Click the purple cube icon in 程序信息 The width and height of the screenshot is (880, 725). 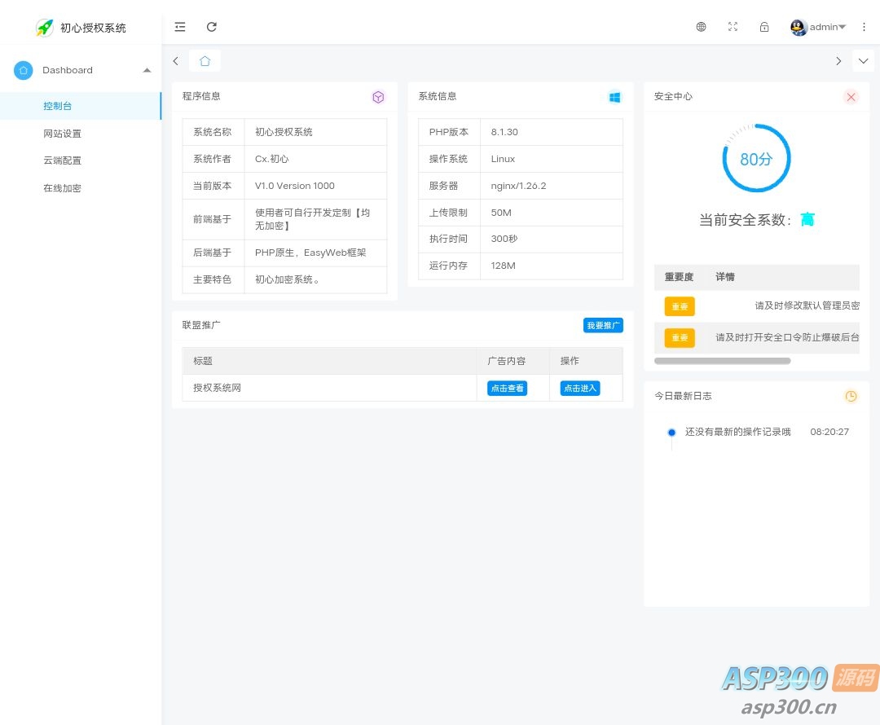[378, 97]
